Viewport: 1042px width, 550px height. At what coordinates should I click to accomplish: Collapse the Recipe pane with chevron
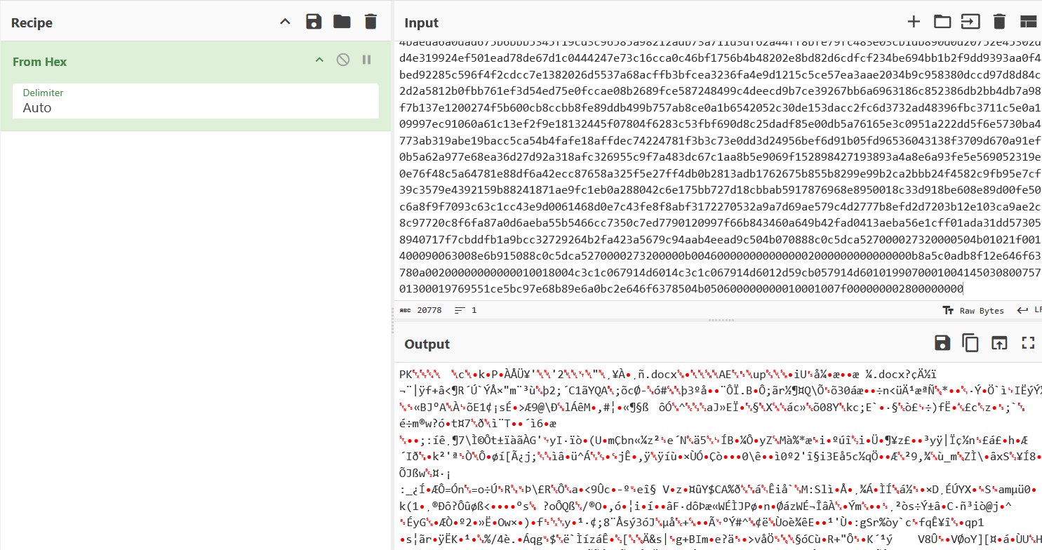coord(285,22)
